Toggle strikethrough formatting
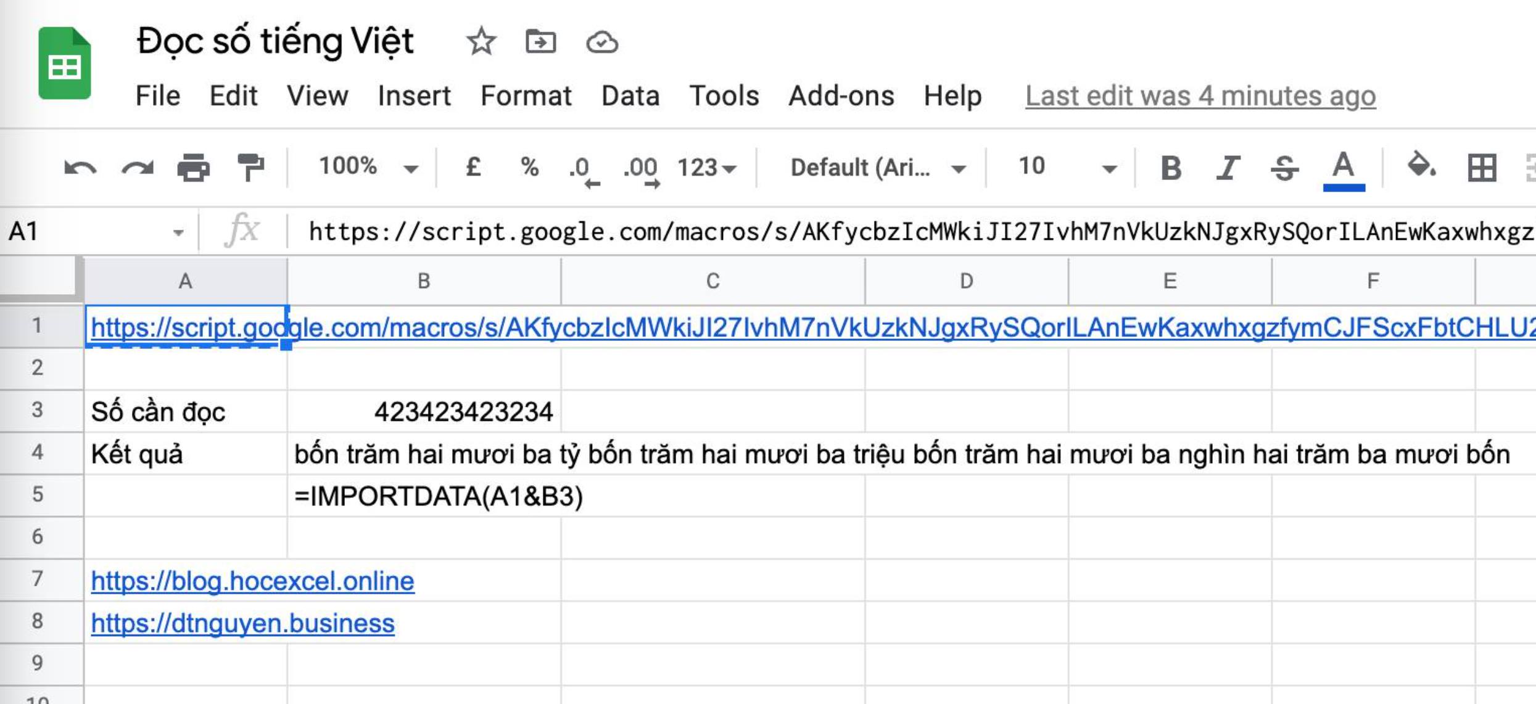Viewport: 1536px width, 704px height. click(x=1284, y=168)
